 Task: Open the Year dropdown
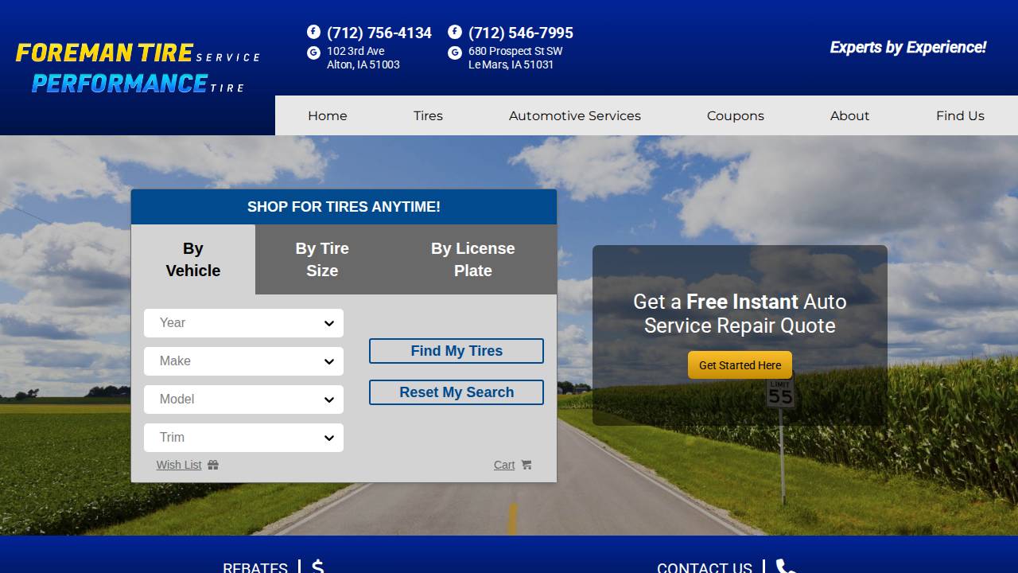pos(243,323)
